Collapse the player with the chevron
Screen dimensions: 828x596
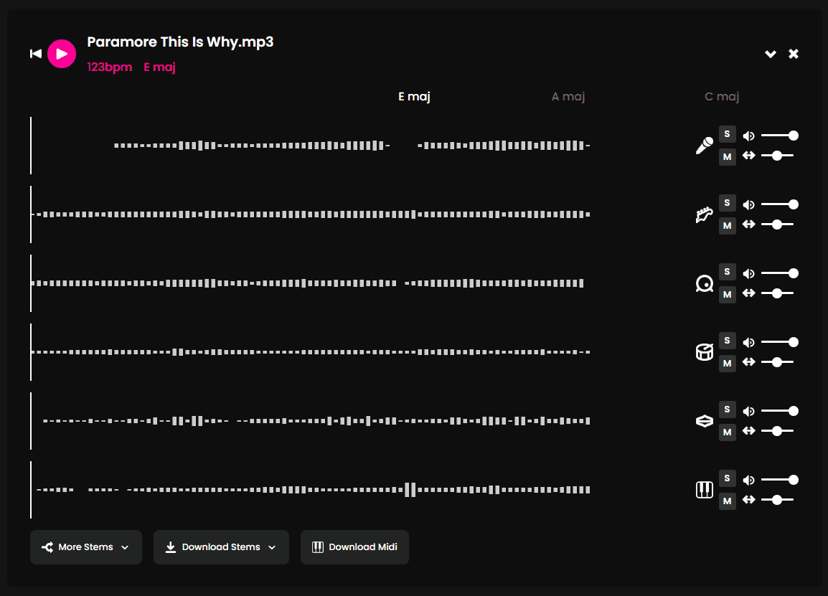(771, 55)
